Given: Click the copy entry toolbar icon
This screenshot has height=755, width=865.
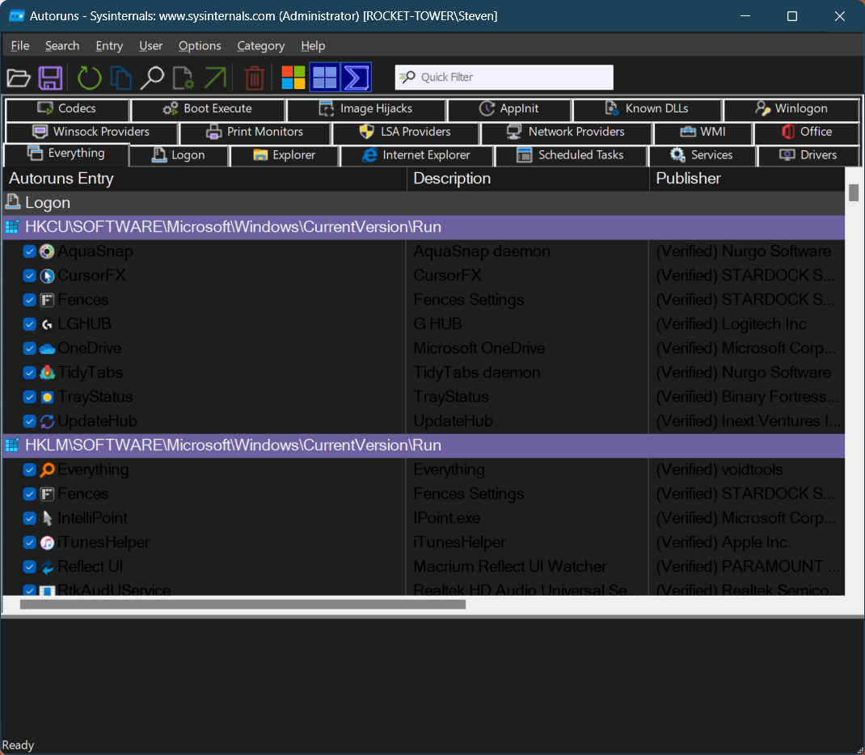Looking at the screenshot, I should pyautogui.click(x=120, y=78).
